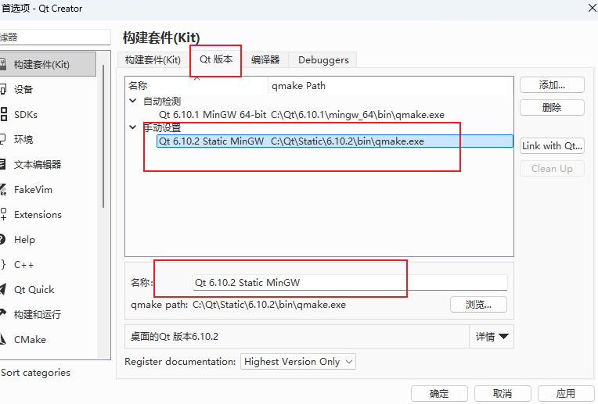Confirm with the 确定 button
Screen dimensions: 598x404
click(439, 393)
